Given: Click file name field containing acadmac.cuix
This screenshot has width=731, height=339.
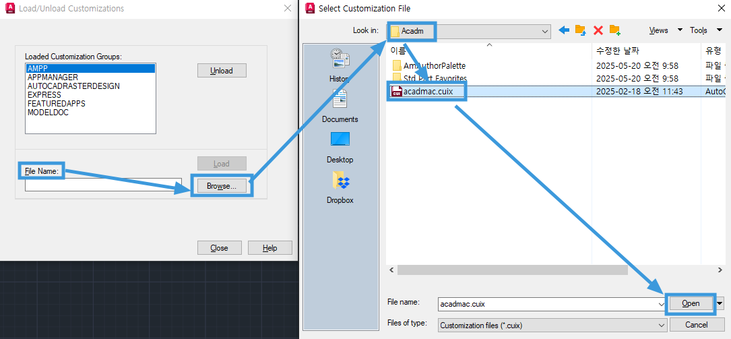Looking at the screenshot, I should 552,303.
